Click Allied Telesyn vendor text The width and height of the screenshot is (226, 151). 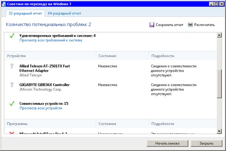coord(30,75)
